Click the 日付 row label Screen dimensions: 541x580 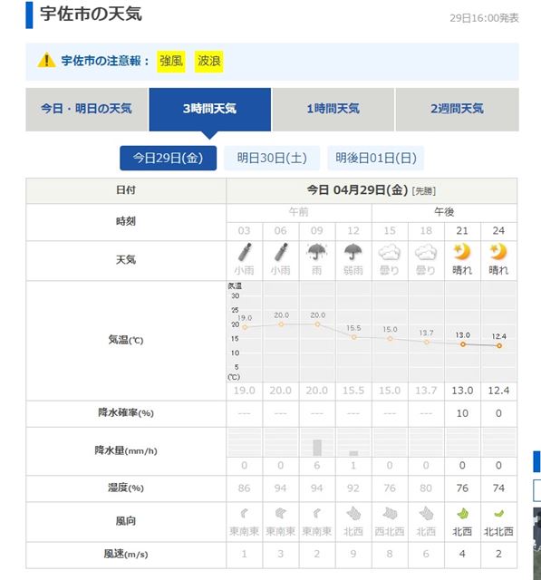click(126, 190)
